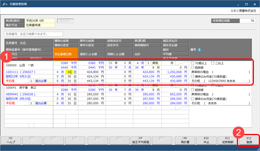Click the F12 登録 button
This screenshot has height=151, width=260.
(249, 140)
